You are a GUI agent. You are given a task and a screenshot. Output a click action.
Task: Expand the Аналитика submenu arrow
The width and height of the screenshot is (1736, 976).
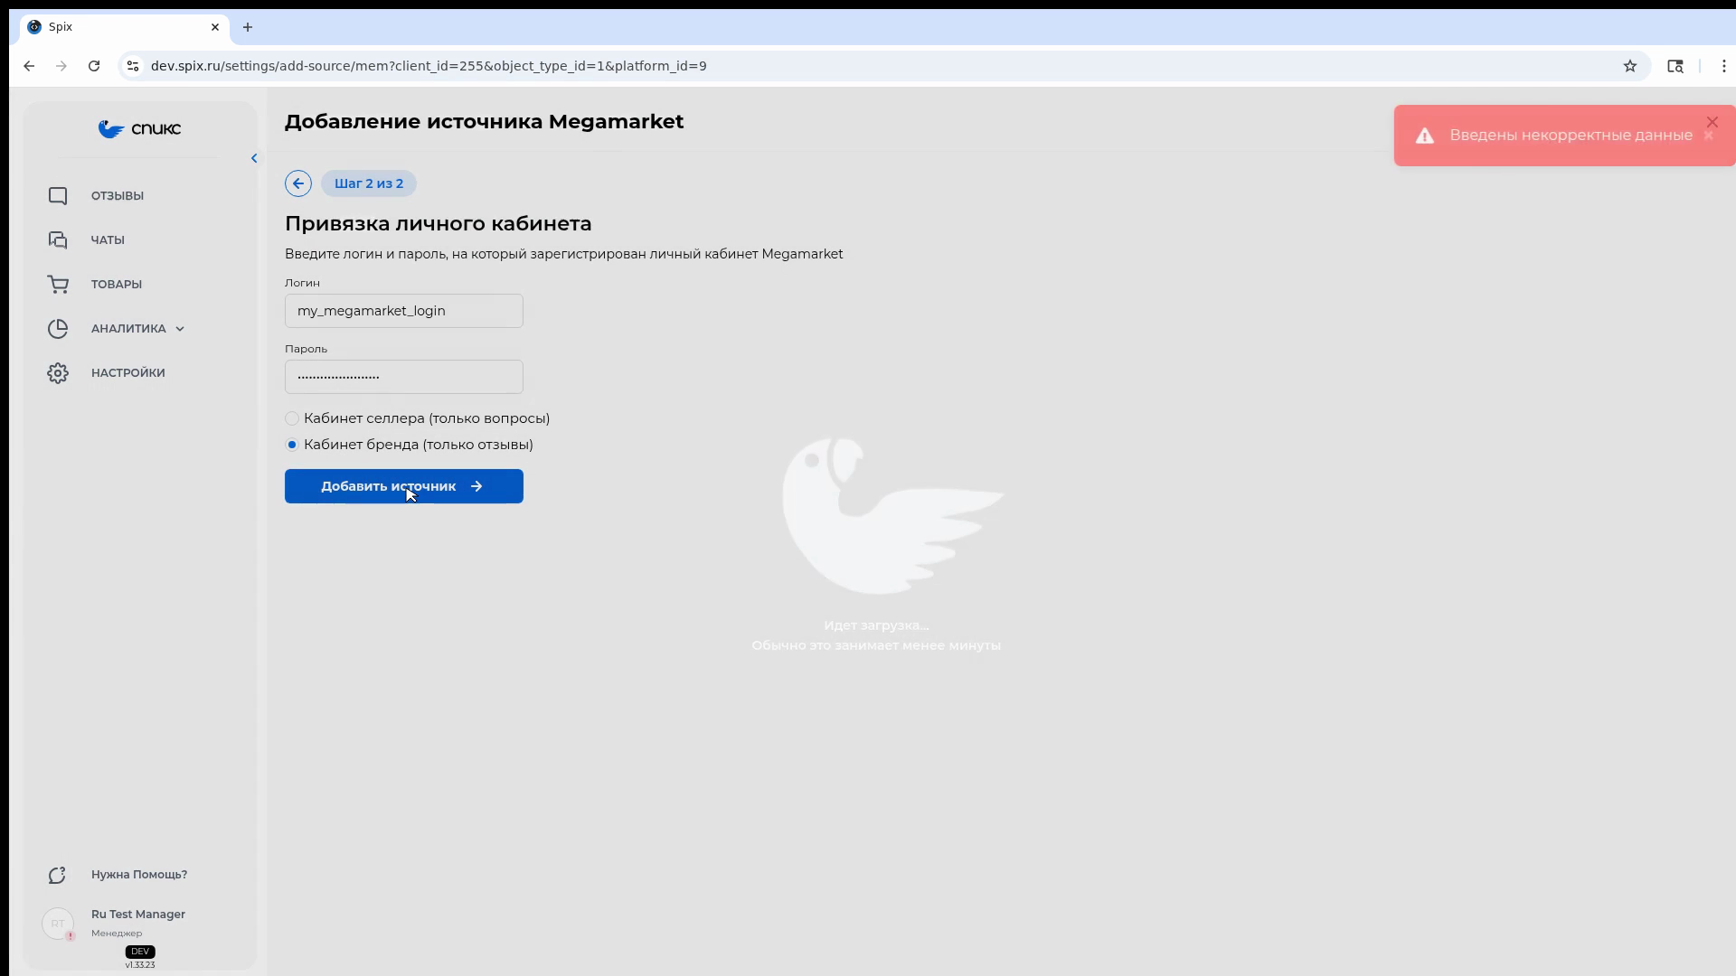(180, 329)
